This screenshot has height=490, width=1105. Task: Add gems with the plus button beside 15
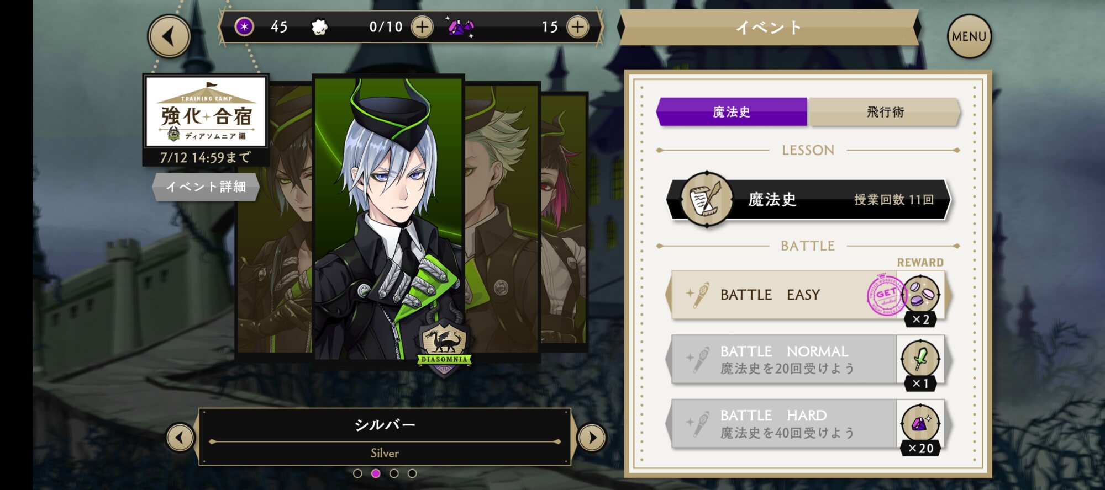coord(577,27)
